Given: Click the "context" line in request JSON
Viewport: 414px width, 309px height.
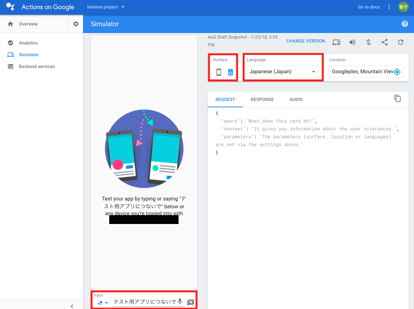Looking at the screenshot, I should coord(310,129).
